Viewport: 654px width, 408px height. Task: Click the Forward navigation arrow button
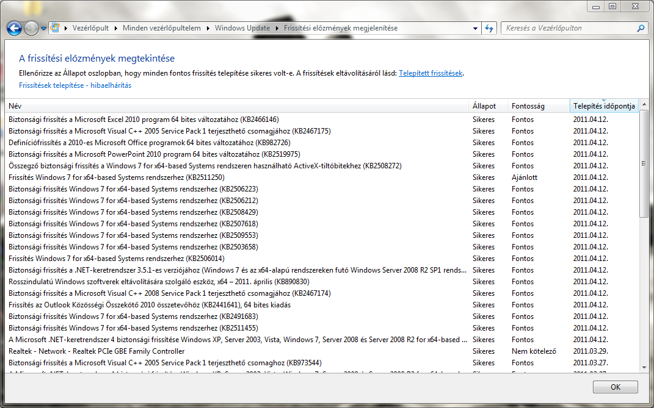point(31,28)
